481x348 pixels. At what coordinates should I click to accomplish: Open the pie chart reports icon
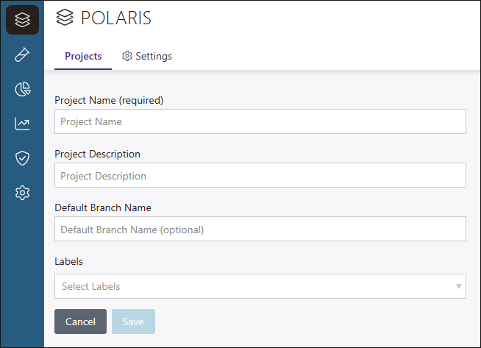22,89
